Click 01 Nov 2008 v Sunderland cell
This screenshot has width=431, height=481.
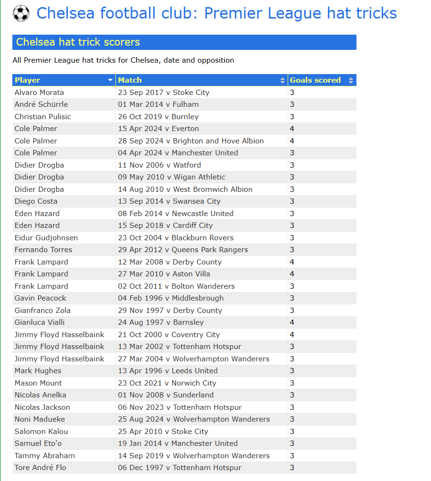202,395
